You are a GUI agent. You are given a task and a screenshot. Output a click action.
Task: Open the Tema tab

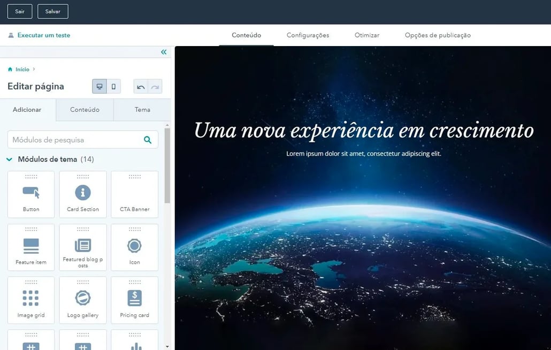(142, 110)
